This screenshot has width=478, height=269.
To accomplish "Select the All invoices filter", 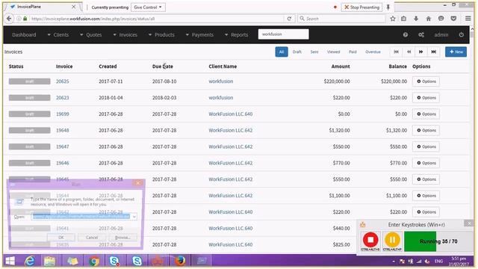I will coord(282,52).
